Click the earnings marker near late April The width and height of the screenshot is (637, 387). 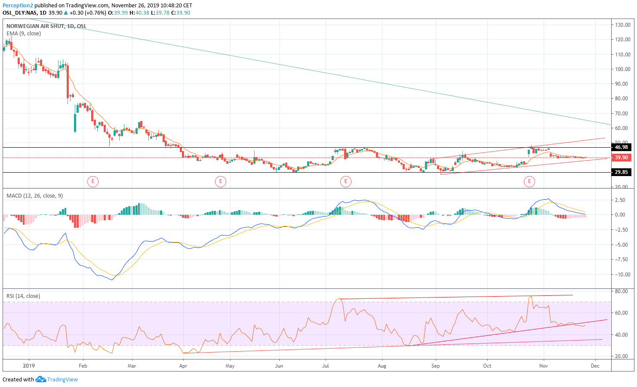click(x=220, y=182)
